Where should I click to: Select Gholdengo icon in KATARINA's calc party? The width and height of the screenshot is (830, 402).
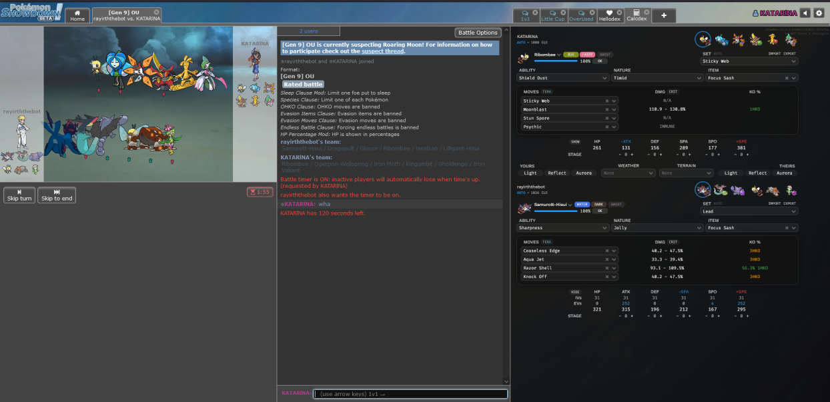[x=773, y=39]
